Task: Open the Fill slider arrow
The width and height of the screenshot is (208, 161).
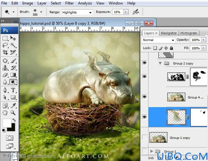Action: (x=204, y=48)
